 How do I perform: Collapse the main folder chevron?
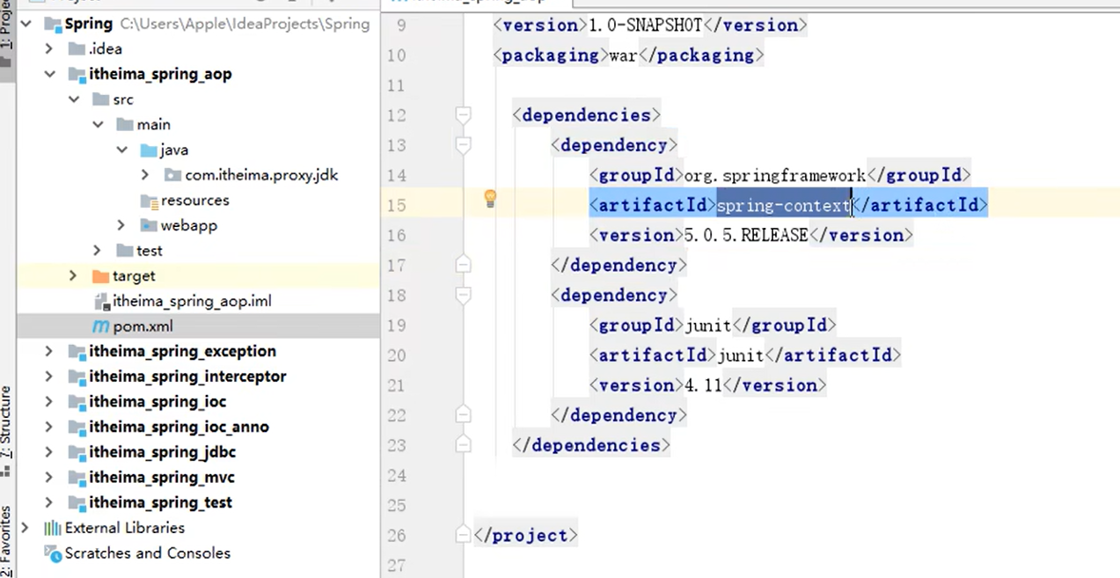tap(97, 124)
